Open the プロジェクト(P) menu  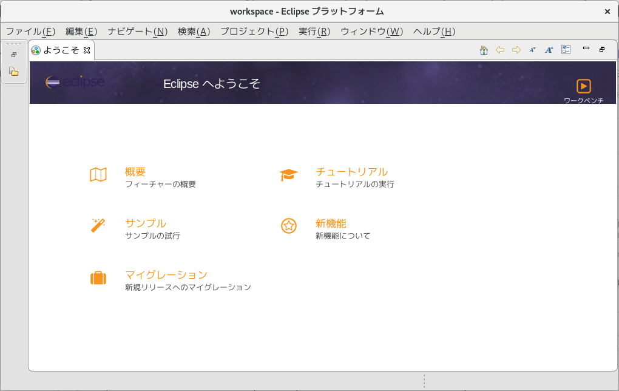254,32
